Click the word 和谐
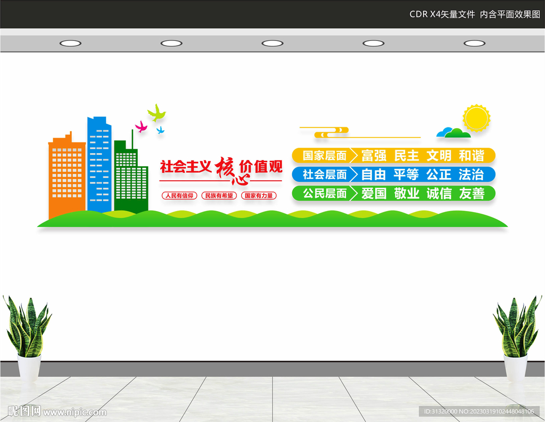 pyautogui.click(x=472, y=156)
